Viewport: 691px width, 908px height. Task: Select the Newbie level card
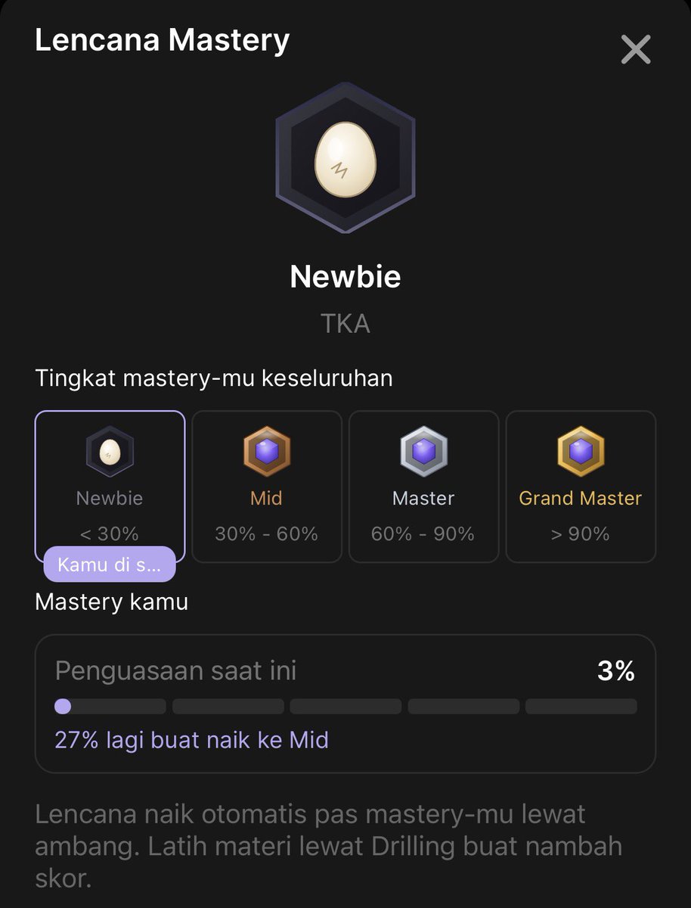[x=110, y=487]
